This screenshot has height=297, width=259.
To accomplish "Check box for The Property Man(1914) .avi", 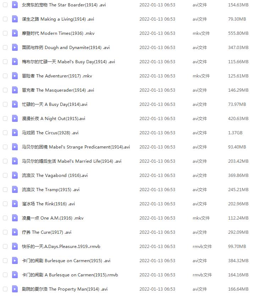I will coord(5,289).
